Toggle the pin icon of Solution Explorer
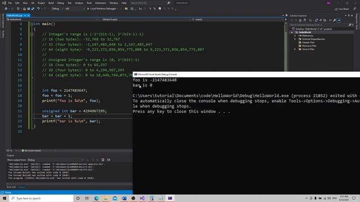The height and width of the screenshot is (202, 360). [x=349, y=16]
